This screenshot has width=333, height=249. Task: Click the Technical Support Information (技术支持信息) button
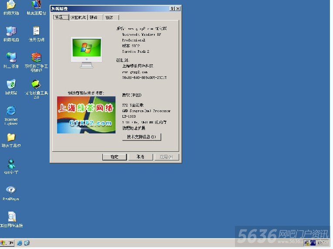pyautogui.click(x=142, y=137)
